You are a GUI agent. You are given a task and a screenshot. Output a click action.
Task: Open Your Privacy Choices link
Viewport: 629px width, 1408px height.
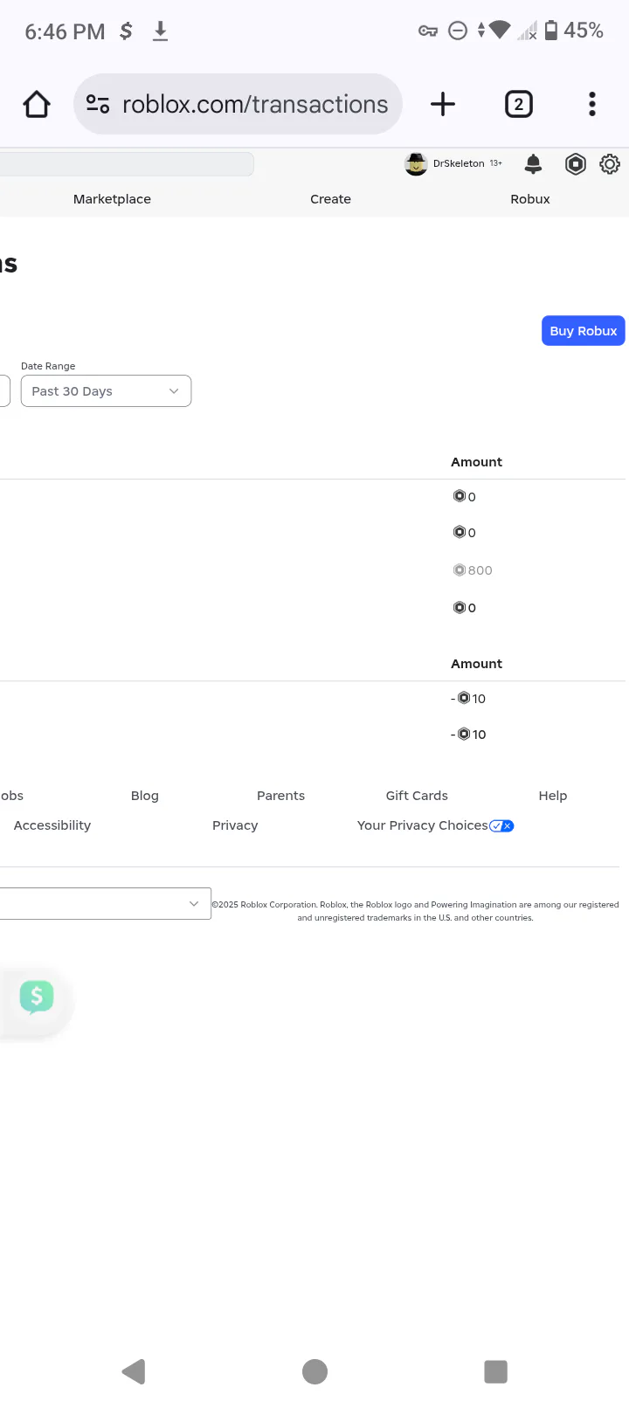pos(423,825)
